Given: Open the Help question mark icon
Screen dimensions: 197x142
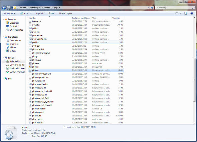Looking at the screenshot, I should point(192,13).
